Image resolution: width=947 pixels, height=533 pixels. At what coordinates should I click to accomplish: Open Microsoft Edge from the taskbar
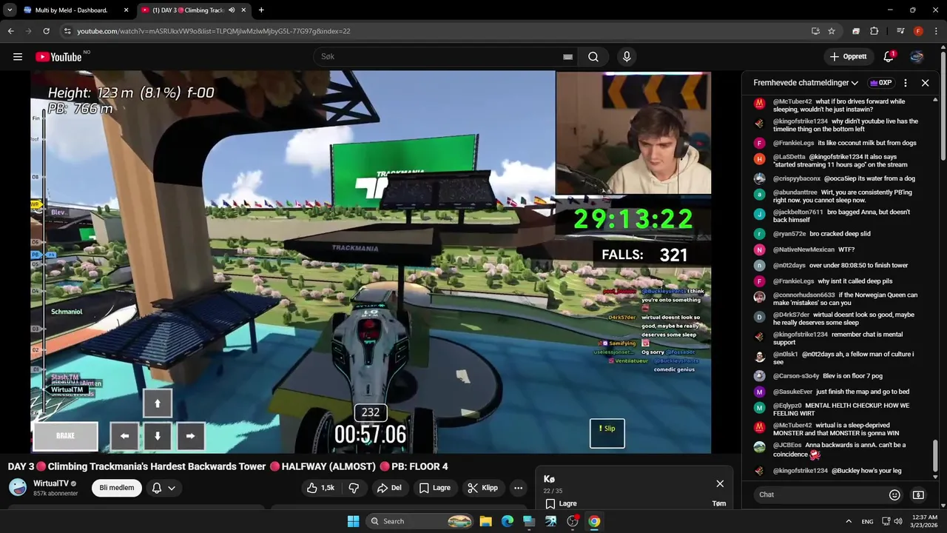pyautogui.click(x=507, y=521)
